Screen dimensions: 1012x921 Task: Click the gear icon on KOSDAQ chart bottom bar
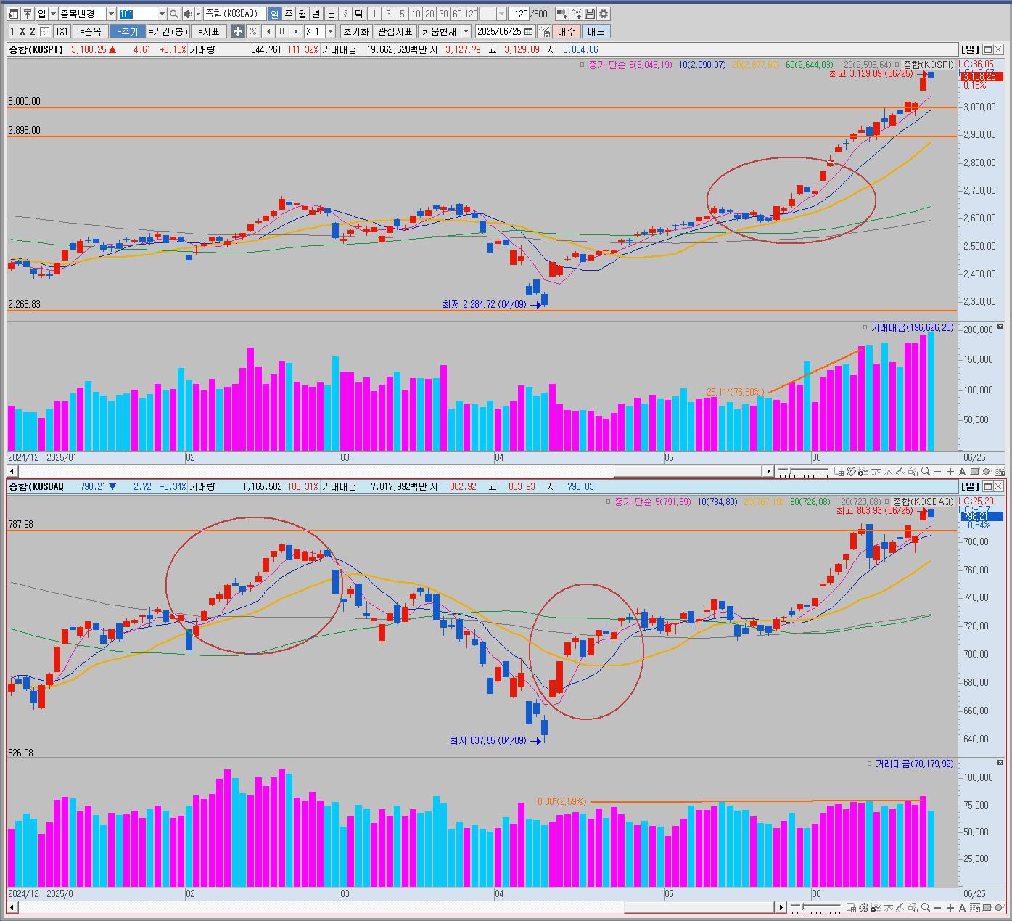[x=863, y=908]
